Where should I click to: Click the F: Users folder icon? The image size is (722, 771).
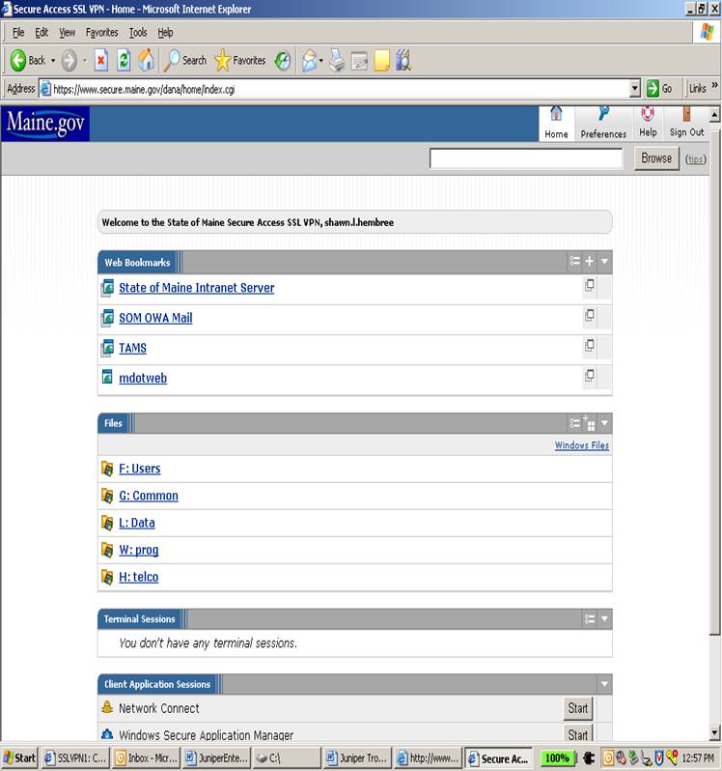(x=107, y=469)
